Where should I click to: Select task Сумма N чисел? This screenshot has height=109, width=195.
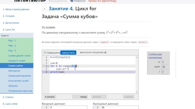(17, 61)
